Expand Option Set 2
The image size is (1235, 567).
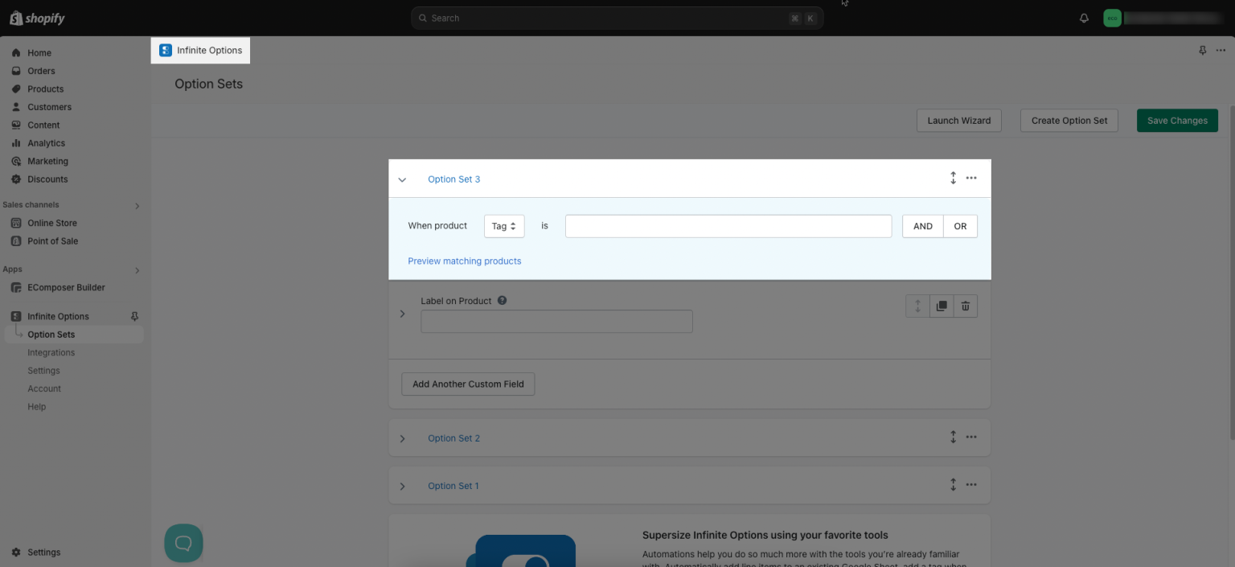[403, 438]
